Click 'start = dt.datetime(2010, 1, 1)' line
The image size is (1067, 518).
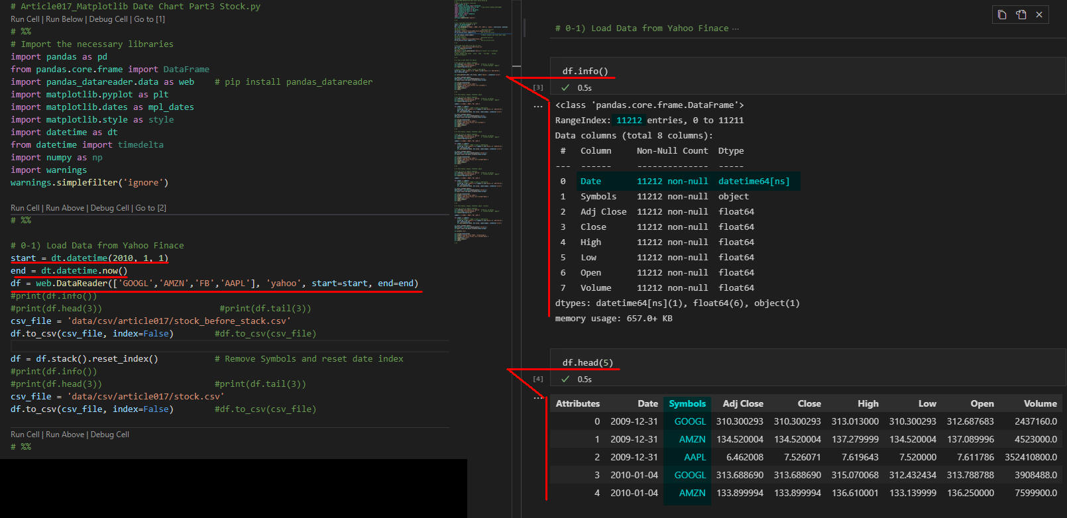pyautogui.click(x=89, y=258)
